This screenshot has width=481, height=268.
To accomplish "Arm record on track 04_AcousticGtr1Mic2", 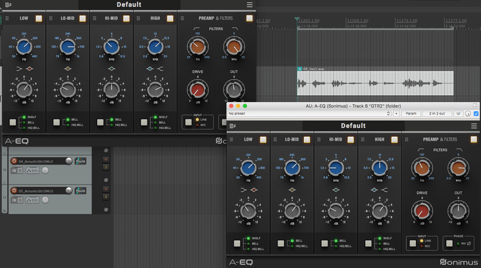I will (14, 161).
